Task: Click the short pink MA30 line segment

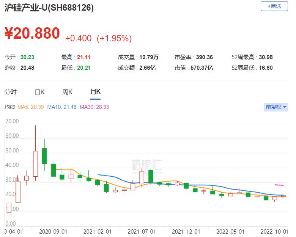Action: click(x=279, y=185)
